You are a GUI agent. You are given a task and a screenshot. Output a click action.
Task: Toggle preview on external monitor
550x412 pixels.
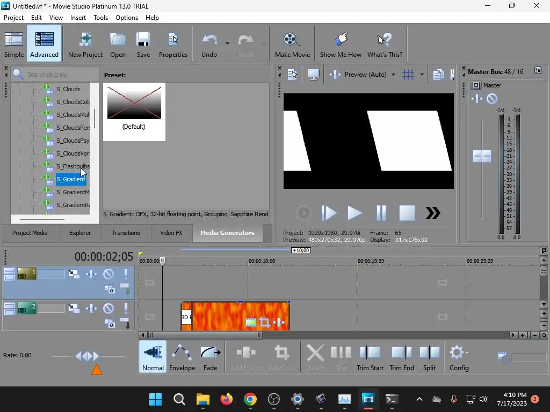point(313,74)
